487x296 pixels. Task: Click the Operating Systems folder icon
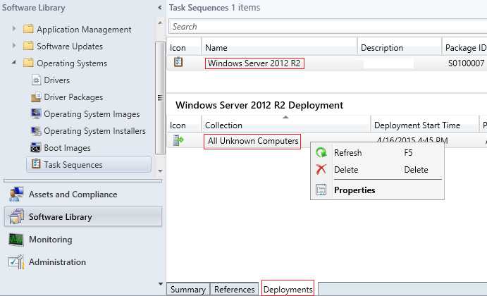coord(28,63)
